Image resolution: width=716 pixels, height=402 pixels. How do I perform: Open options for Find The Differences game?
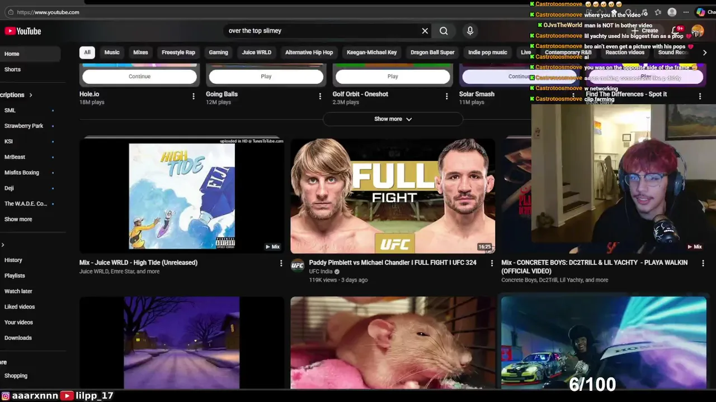coord(700,97)
